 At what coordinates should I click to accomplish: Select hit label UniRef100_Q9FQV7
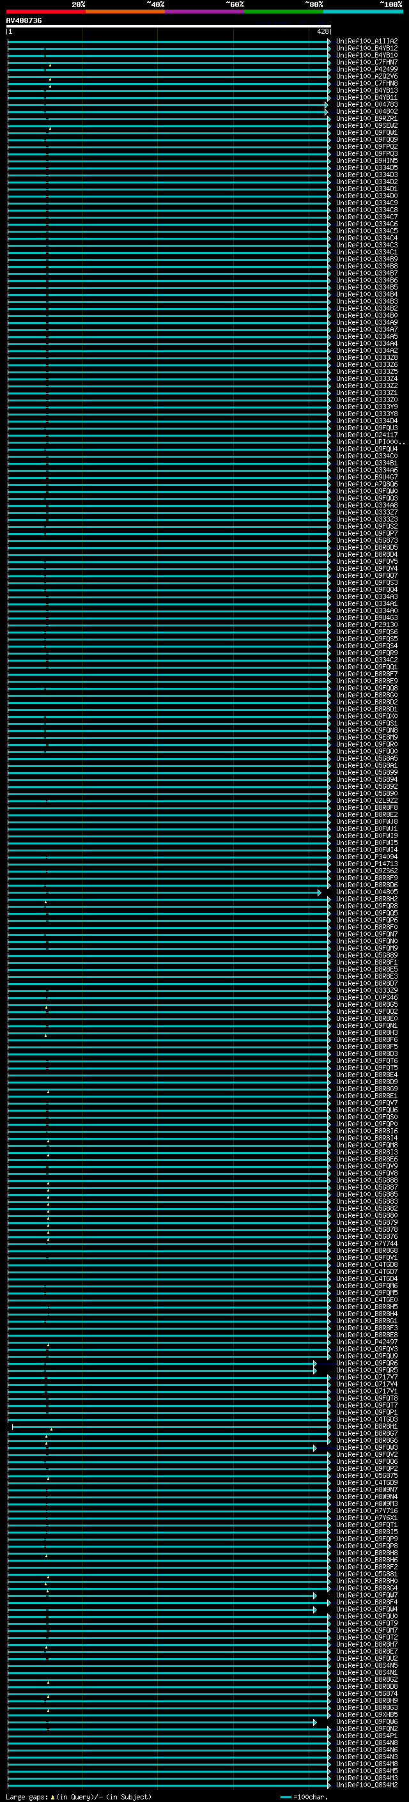pos(367,1103)
